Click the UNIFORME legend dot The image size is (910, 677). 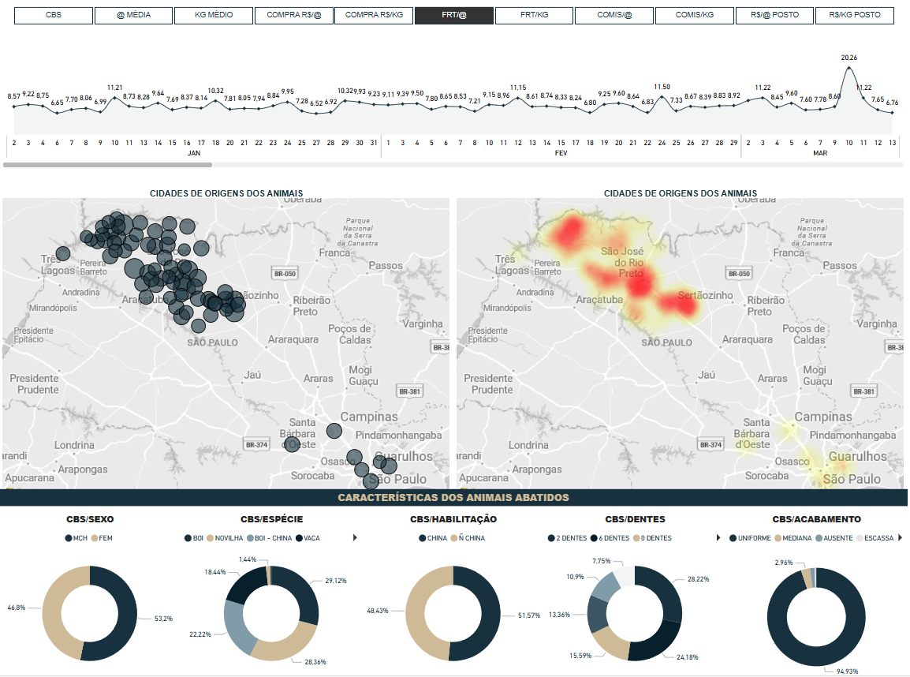point(733,538)
